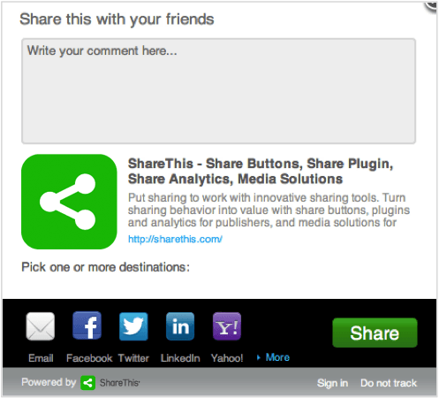Close the share dialog
Image resolution: width=439 pixels, height=398 pixels.
click(x=432, y=4)
